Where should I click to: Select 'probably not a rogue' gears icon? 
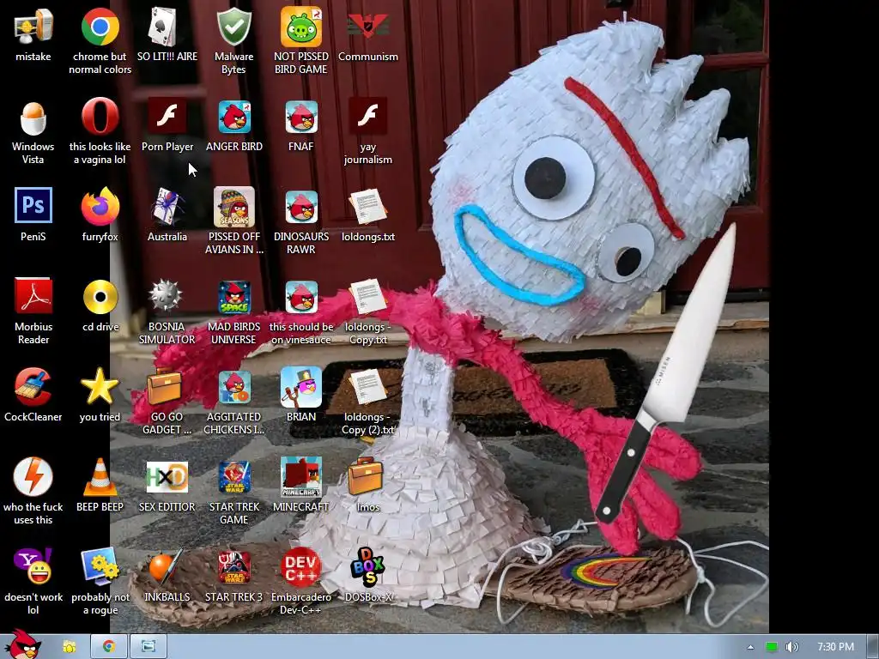pos(100,567)
